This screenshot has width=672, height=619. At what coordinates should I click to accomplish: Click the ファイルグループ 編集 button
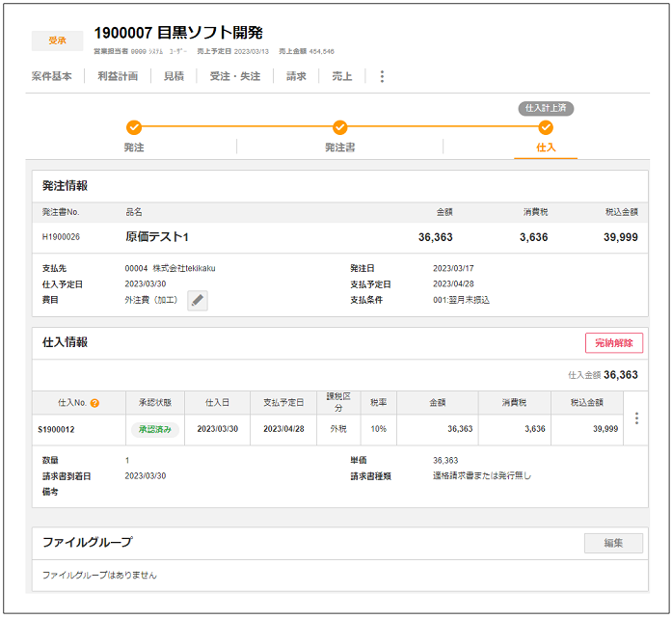[613, 543]
